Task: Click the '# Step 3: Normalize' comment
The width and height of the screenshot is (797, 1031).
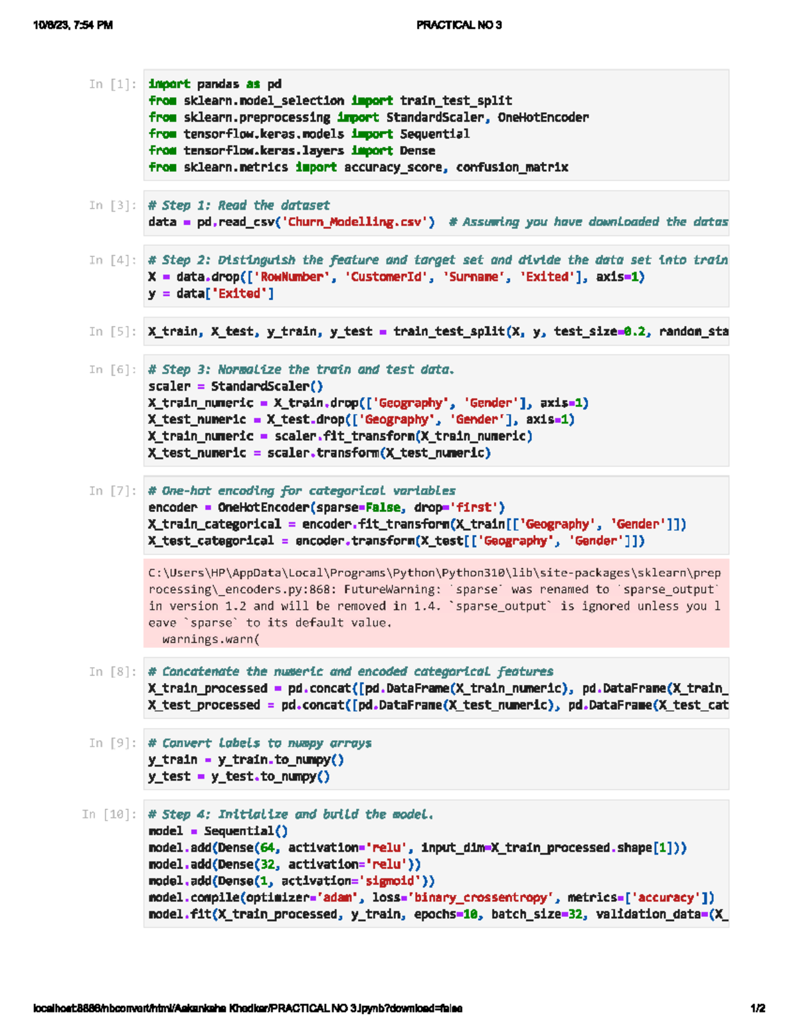Action: point(302,370)
